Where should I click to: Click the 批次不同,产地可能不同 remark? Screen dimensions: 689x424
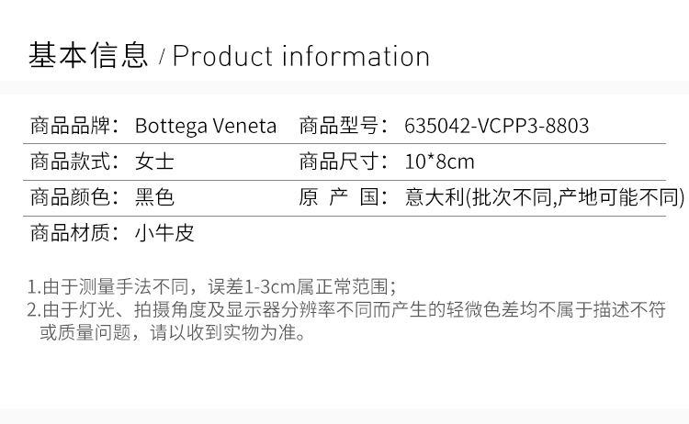pyautogui.click(x=575, y=197)
